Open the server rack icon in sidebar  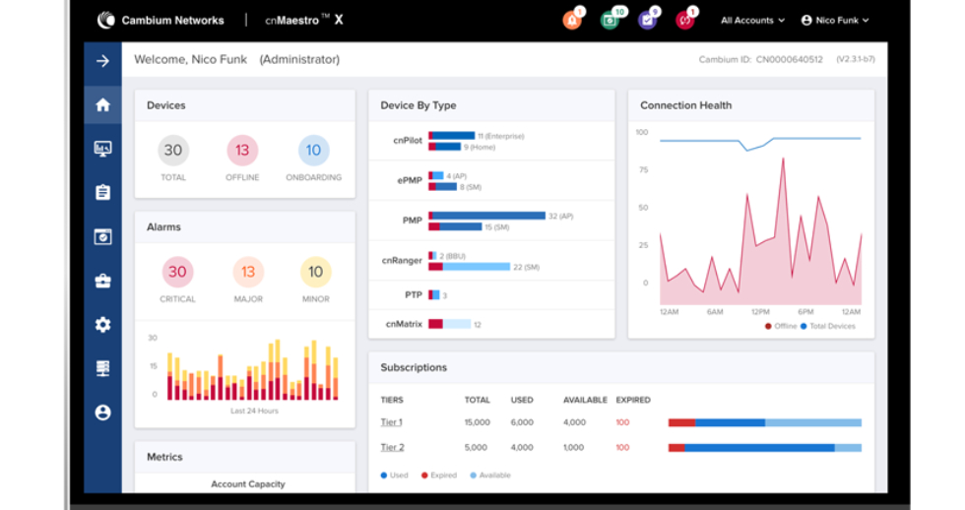tap(102, 368)
